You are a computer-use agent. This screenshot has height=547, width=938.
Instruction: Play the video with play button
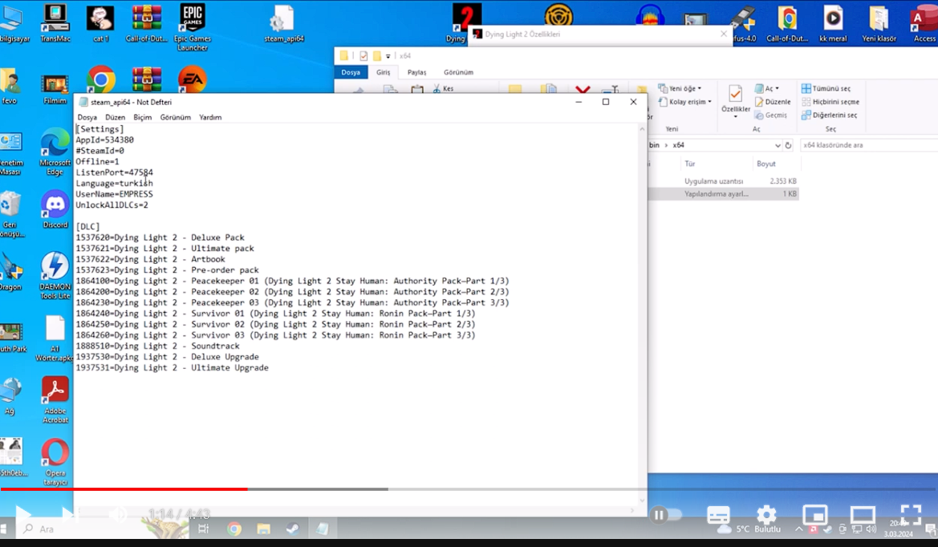(22, 514)
